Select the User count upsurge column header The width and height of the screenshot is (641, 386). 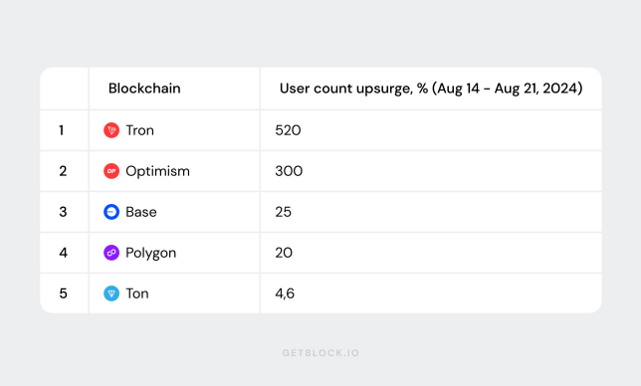pos(431,89)
